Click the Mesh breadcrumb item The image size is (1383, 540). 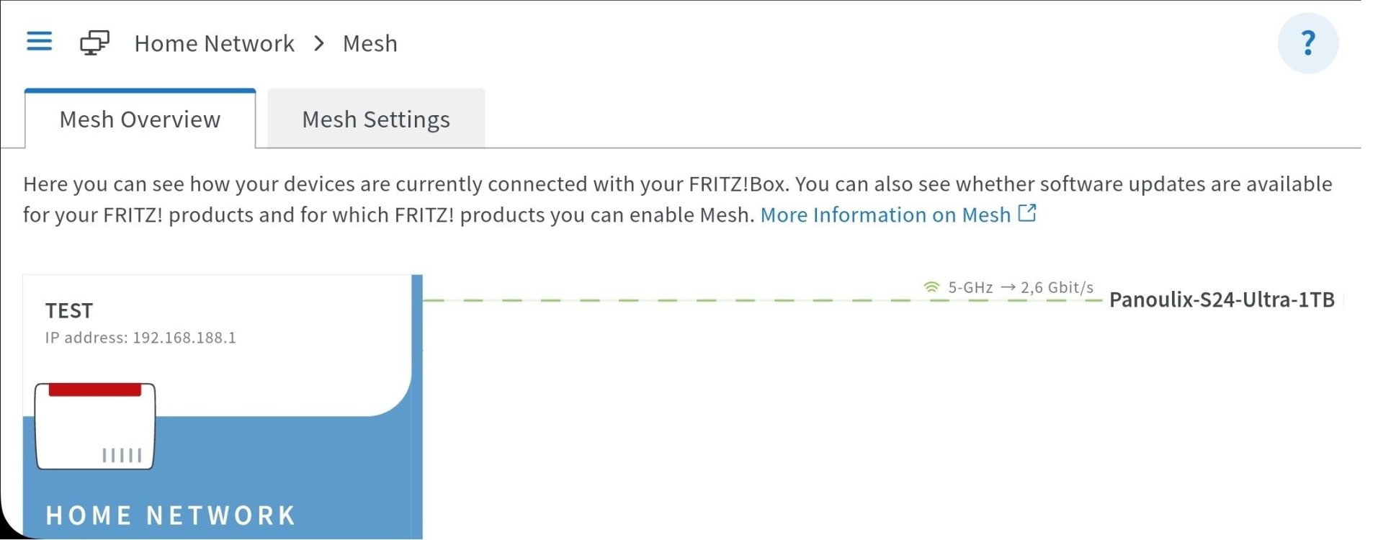tap(370, 44)
